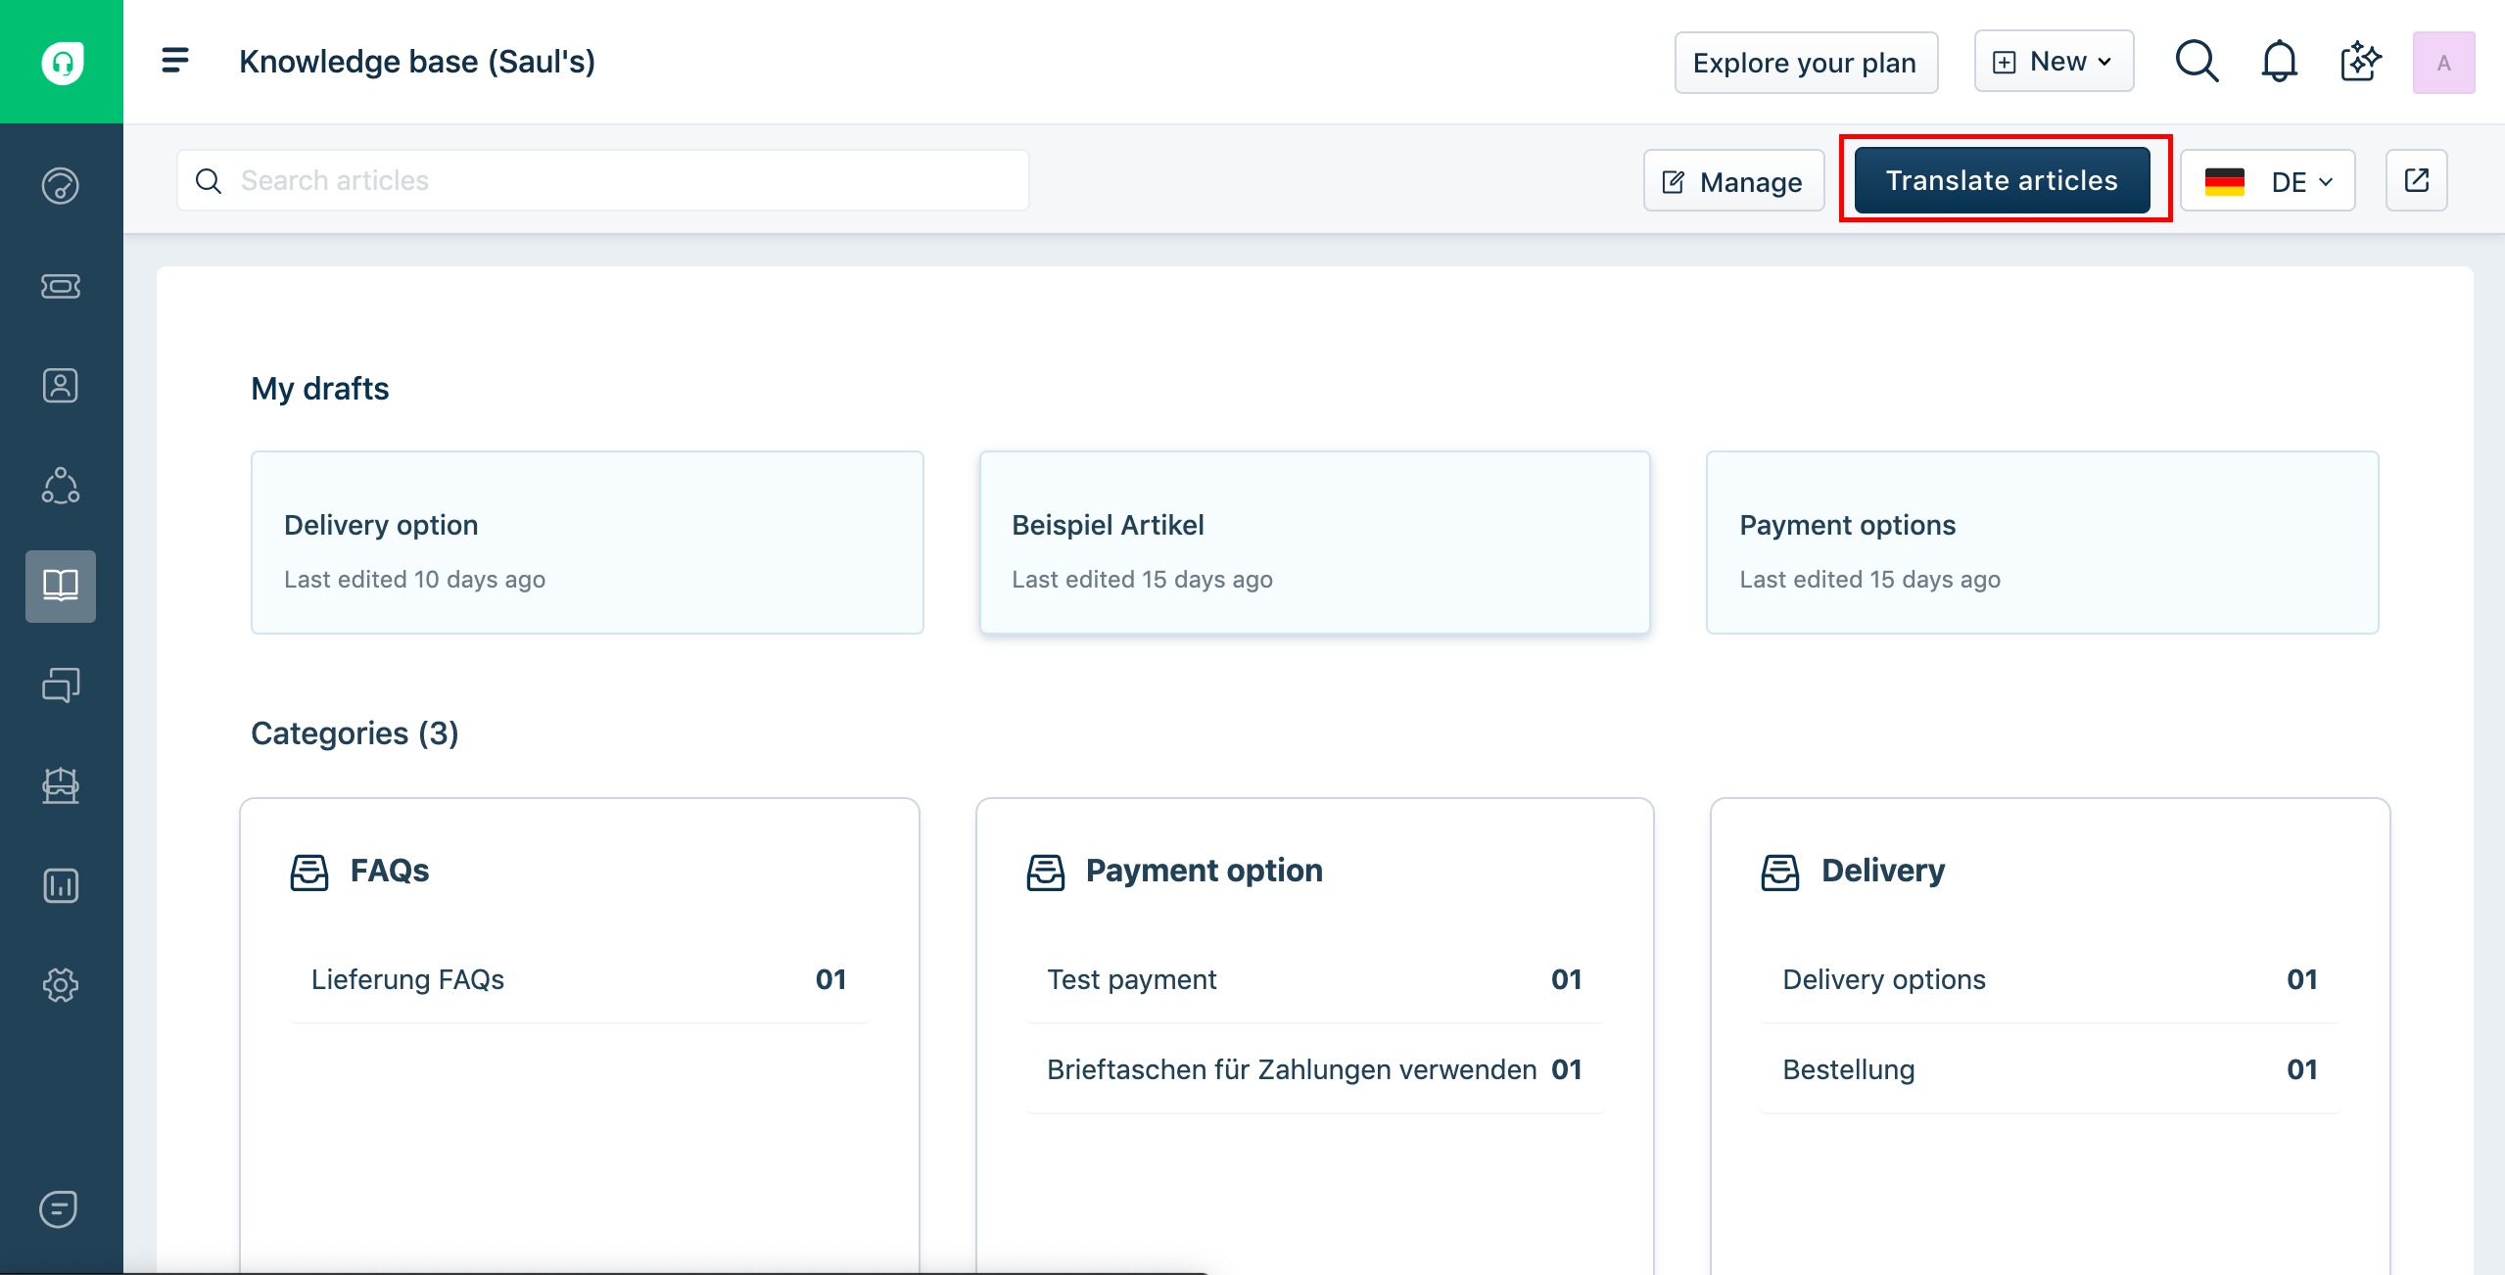The image size is (2505, 1275).
Task: Open the Dashboard sidebar icon
Action: coord(61,185)
